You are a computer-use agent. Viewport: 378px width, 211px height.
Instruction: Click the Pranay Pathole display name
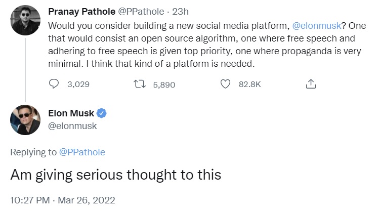[80, 11]
